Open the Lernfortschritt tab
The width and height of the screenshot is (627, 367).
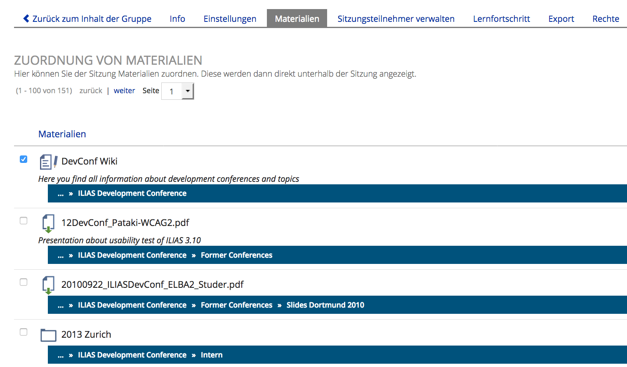click(x=501, y=19)
